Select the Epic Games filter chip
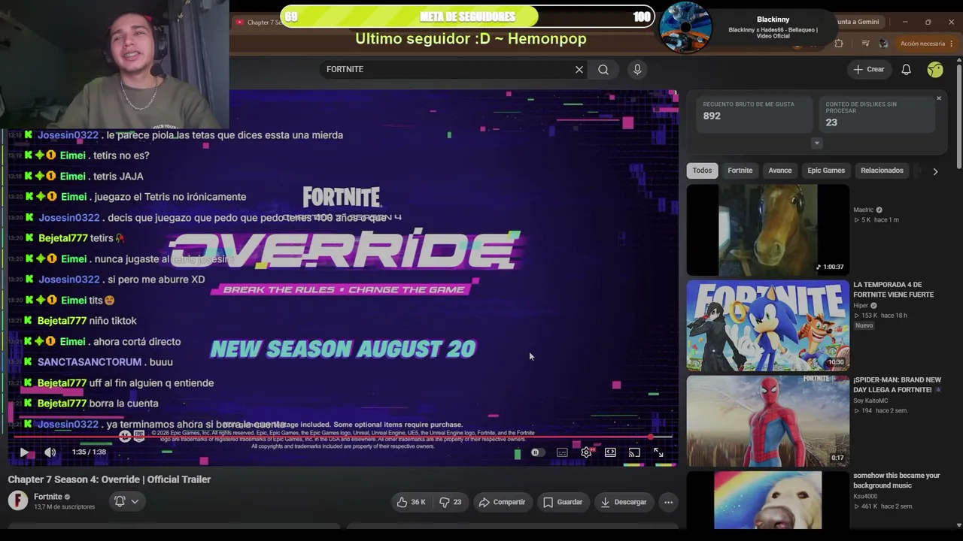This screenshot has width=963, height=541. click(x=826, y=171)
